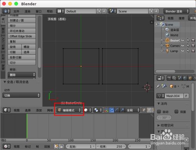Toggle selectability of Camera object
This screenshot has width=196, height=150.
(188, 45)
